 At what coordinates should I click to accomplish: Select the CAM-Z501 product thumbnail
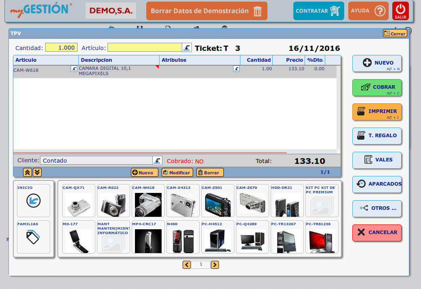pyautogui.click(x=218, y=201)
